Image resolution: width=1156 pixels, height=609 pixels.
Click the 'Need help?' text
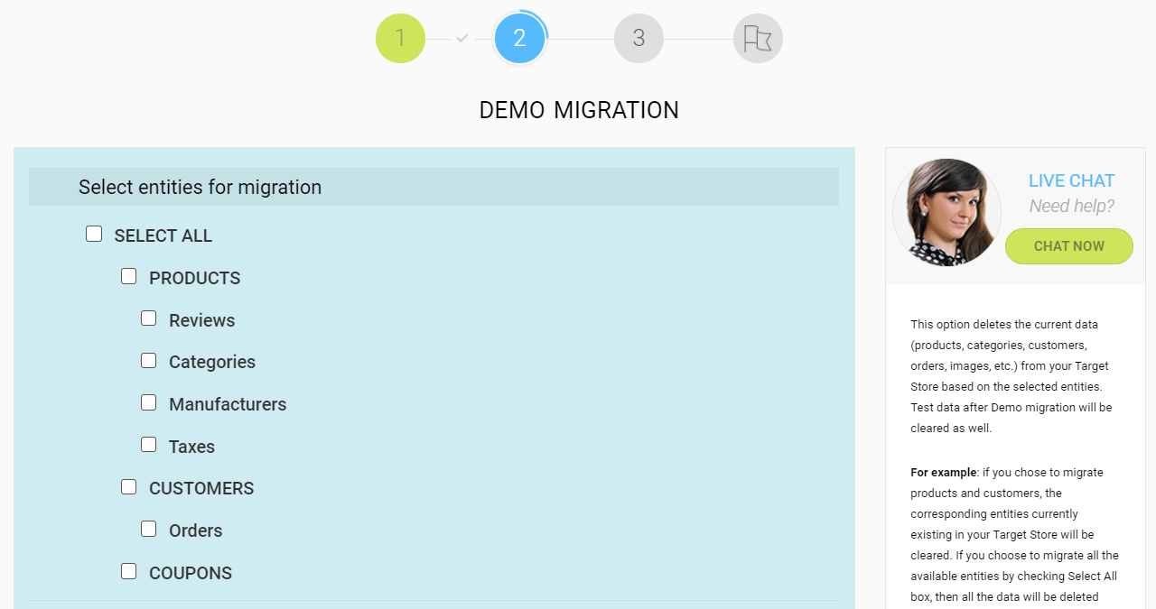point(1072,207)
